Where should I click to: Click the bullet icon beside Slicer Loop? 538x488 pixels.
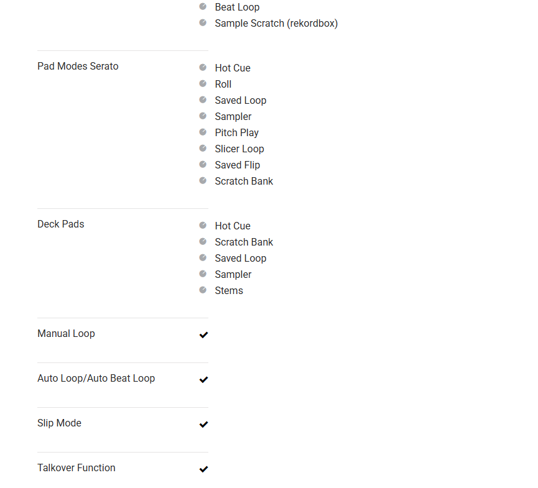[x=203, y=148]
